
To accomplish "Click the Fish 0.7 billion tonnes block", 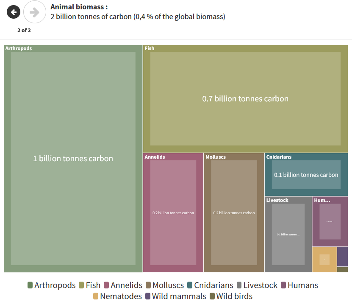I will point(245,99).
